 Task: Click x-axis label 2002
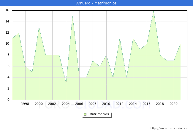52,104
